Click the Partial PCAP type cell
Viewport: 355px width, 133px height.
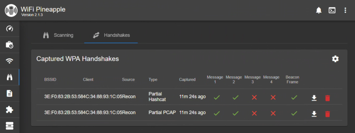[x=162, y=113]
